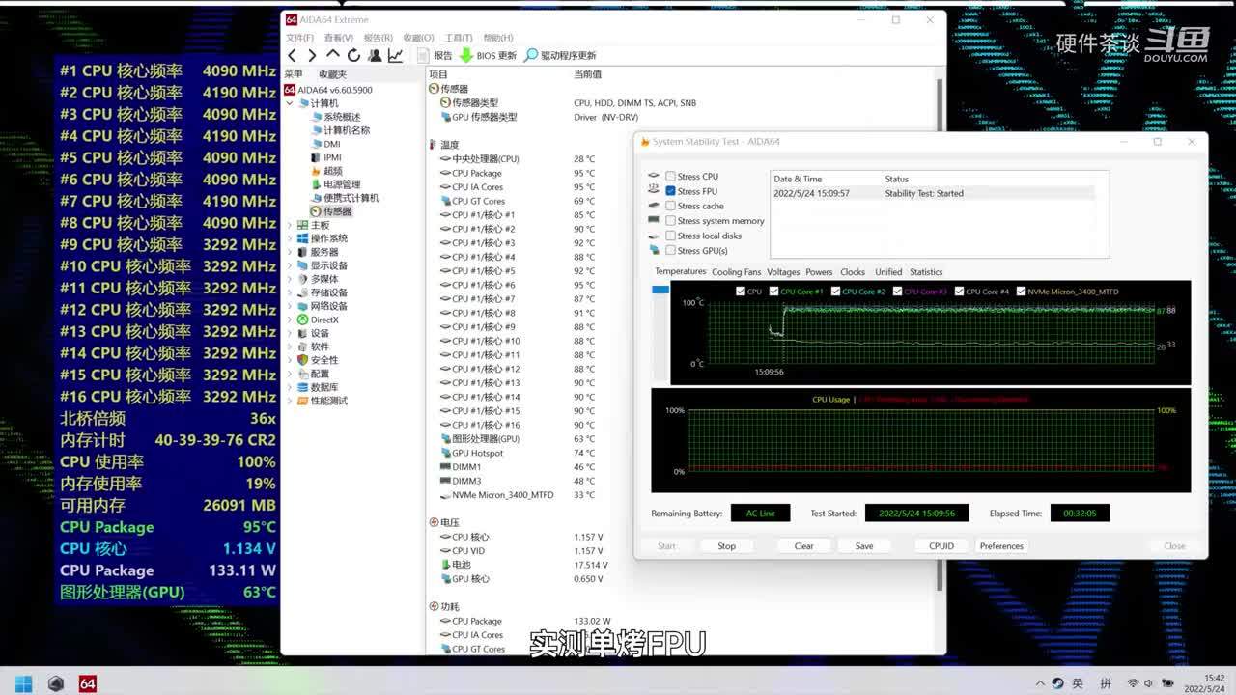Expand the 操作系统 tree node

(x=290, y=238)
